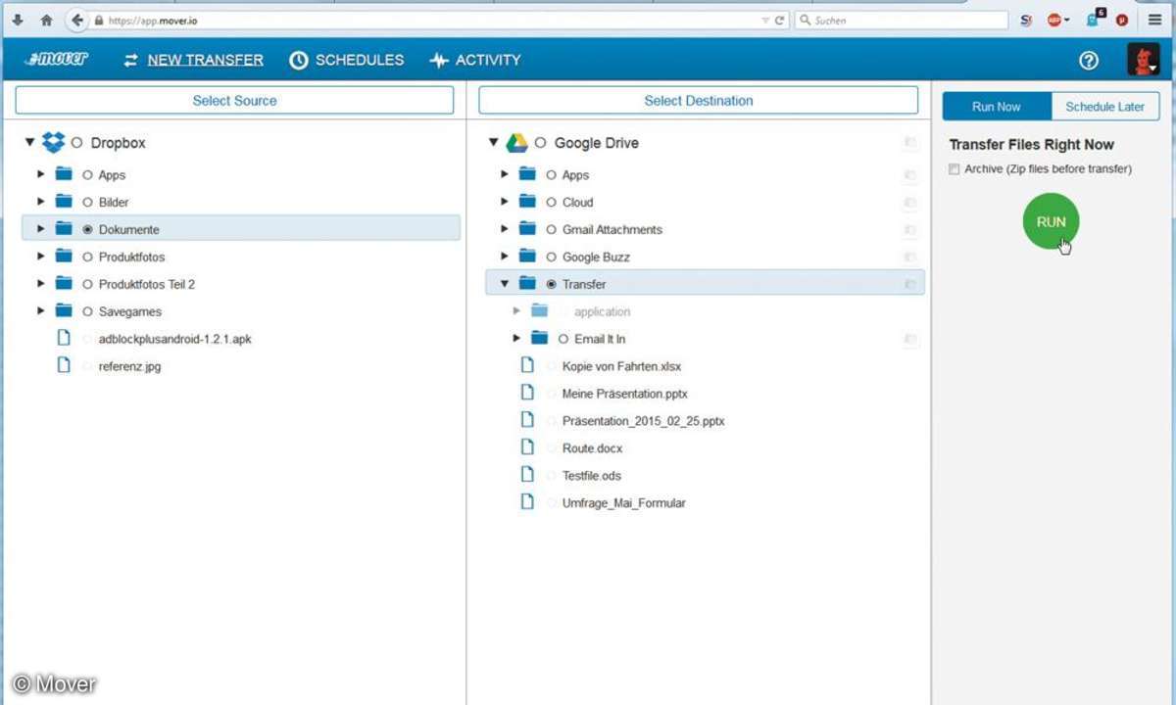
Task: Expand the Email It In folder
Action: [x=515, y=339]
